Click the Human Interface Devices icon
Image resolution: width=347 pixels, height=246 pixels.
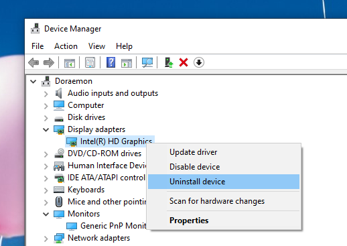click(x=59, y=166)
